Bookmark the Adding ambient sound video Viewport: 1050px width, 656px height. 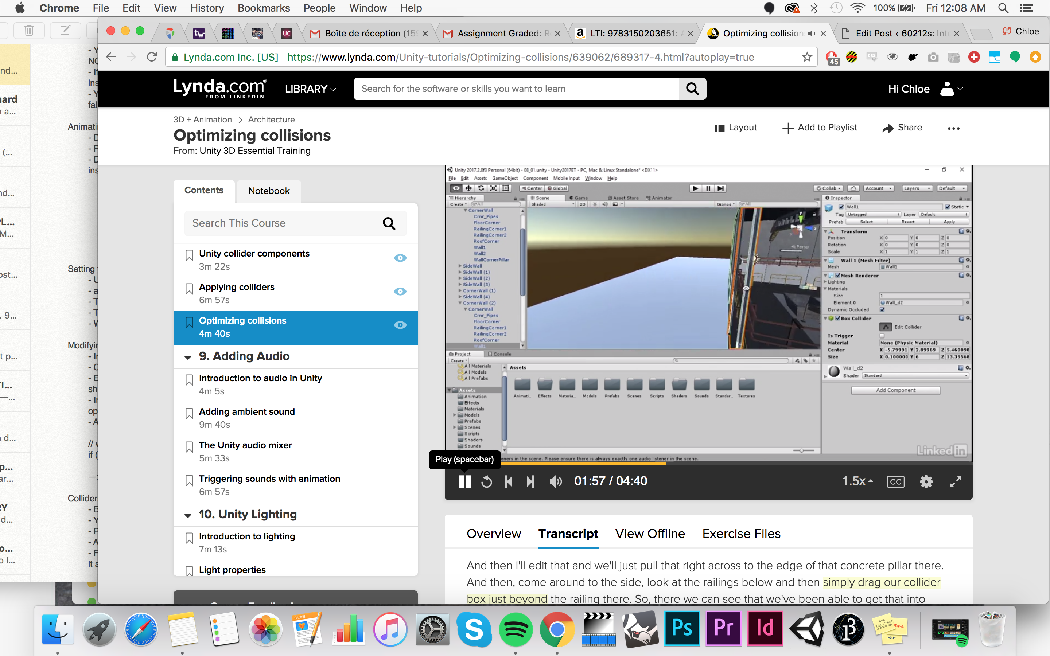tap(189, 414)
